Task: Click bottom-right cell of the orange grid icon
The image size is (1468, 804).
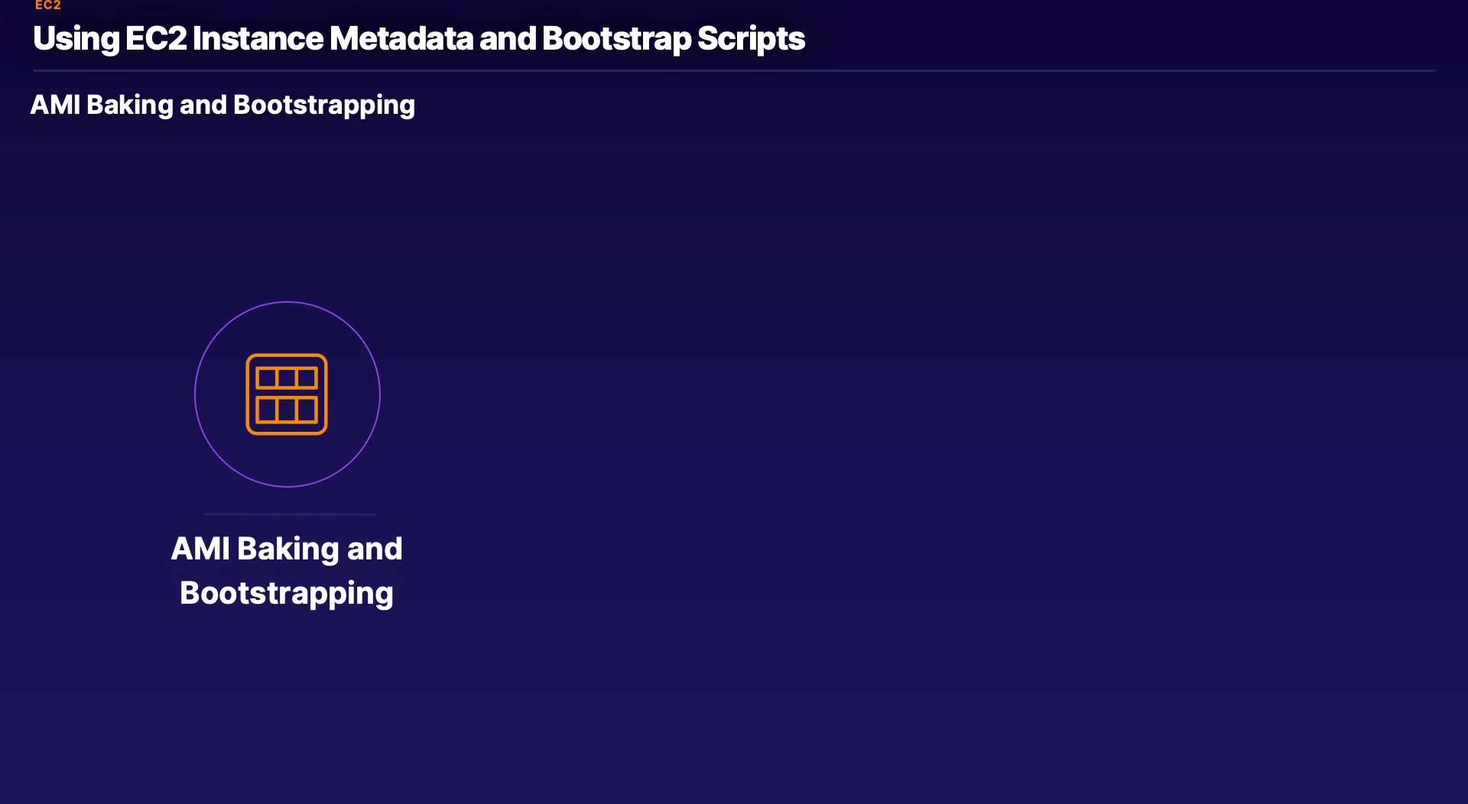Action: coord(307,410)
